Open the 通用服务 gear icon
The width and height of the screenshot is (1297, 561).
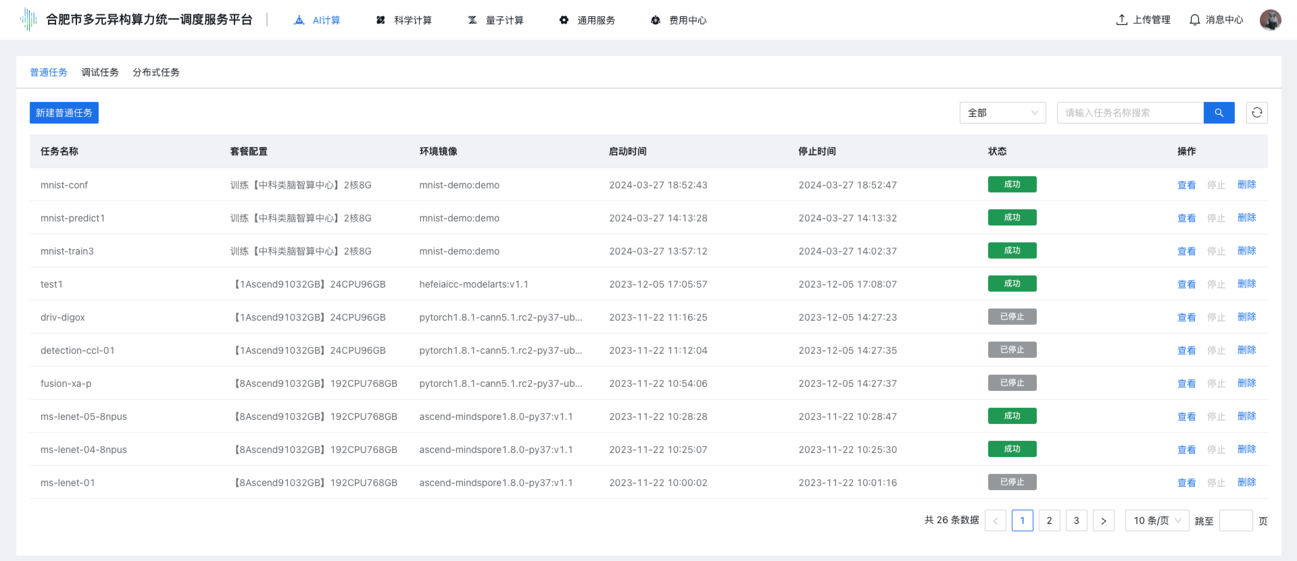tap(564, 20)
